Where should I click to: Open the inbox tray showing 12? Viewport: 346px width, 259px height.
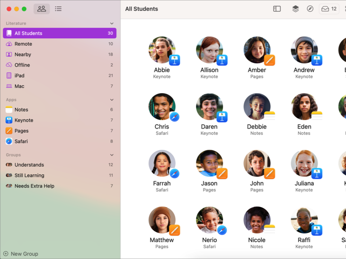[329, 9]
